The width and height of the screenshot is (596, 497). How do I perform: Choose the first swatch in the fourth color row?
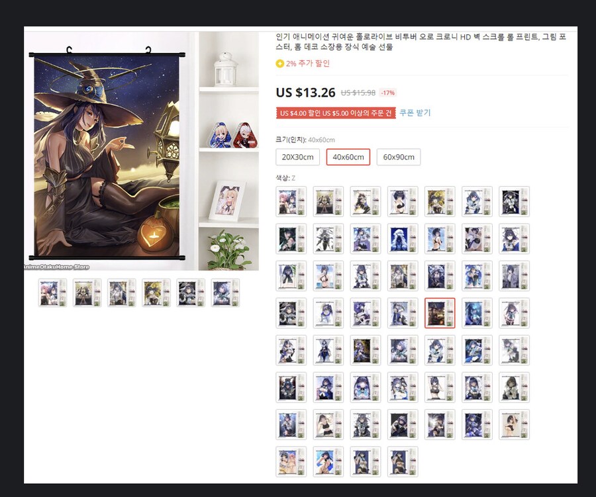[291, 313]
